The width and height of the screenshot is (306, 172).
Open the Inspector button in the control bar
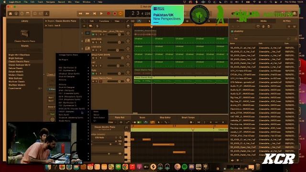pyautogui.click(x=16, y=13)
